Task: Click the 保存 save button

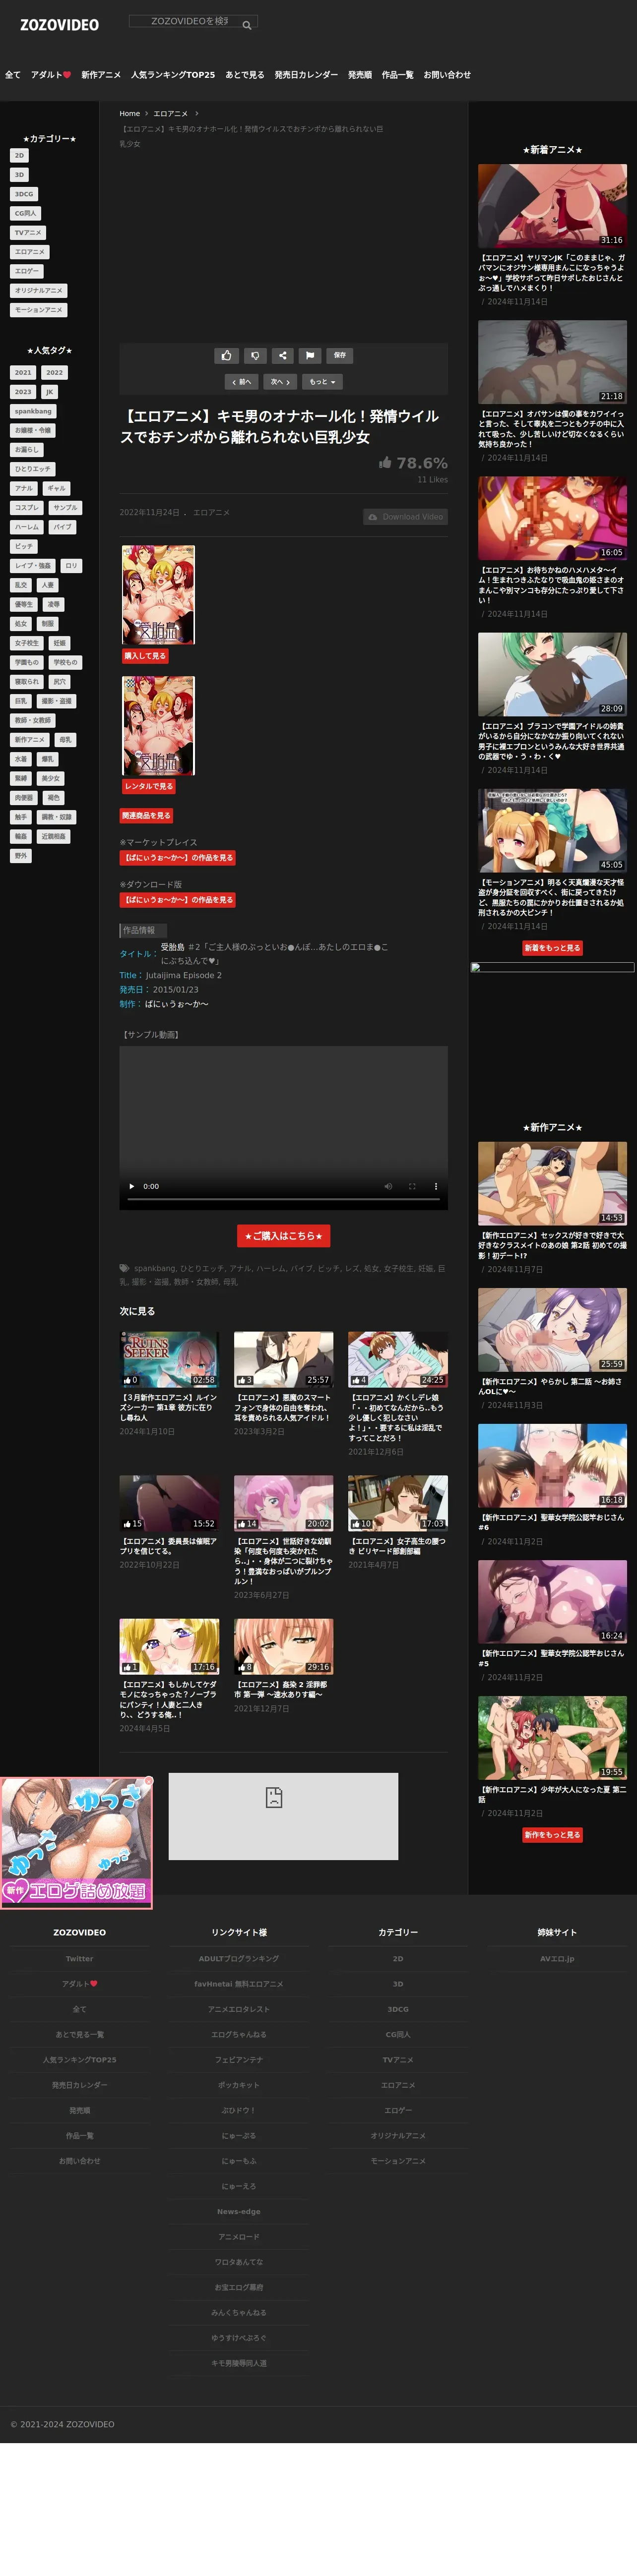Action: pyautogui.click(x=340, y=355)
